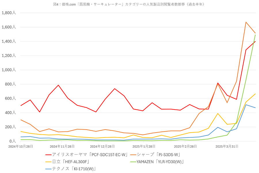Select the legend label PCF-SDC15T-EC-W

click(108, 155)
